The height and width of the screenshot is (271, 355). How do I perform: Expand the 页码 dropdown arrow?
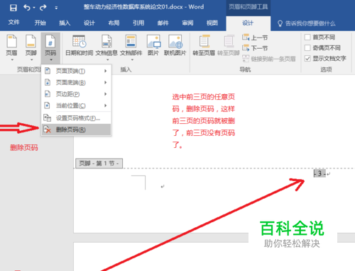click(x=51, y=59)
